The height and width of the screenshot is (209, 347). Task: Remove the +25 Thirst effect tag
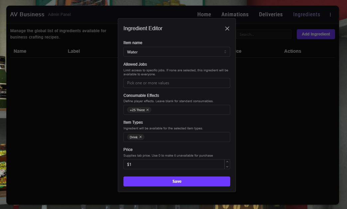coord(148,110)
